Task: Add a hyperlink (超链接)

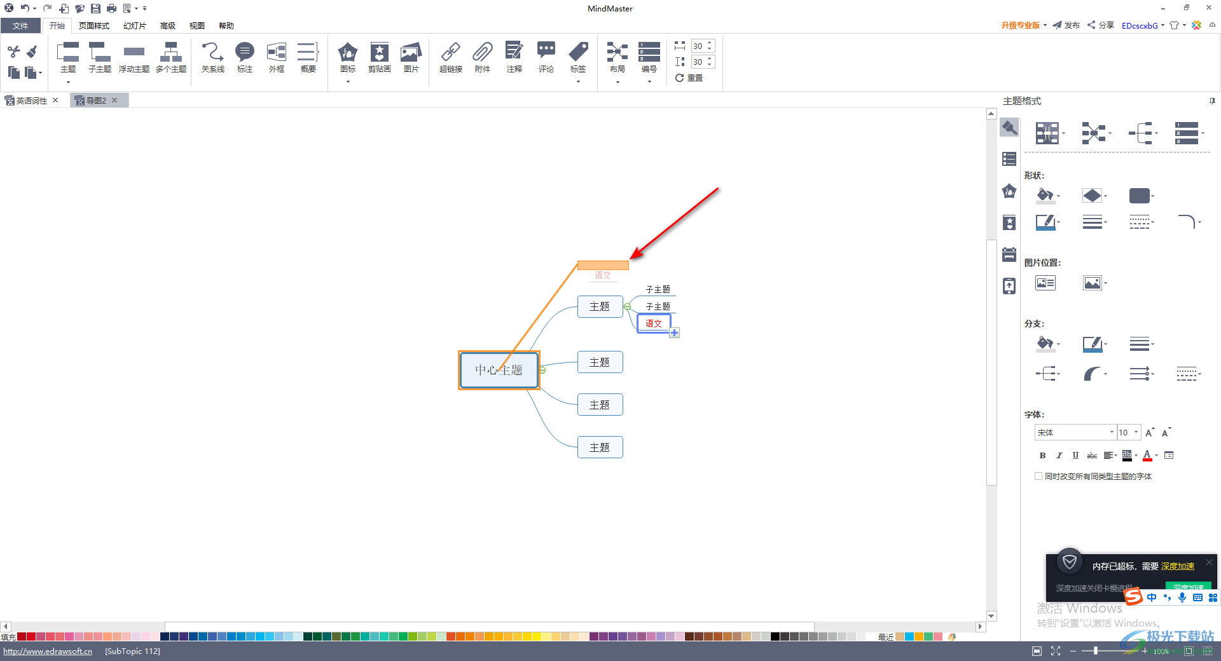Action: pyautogui.click(x=451, y=57)
